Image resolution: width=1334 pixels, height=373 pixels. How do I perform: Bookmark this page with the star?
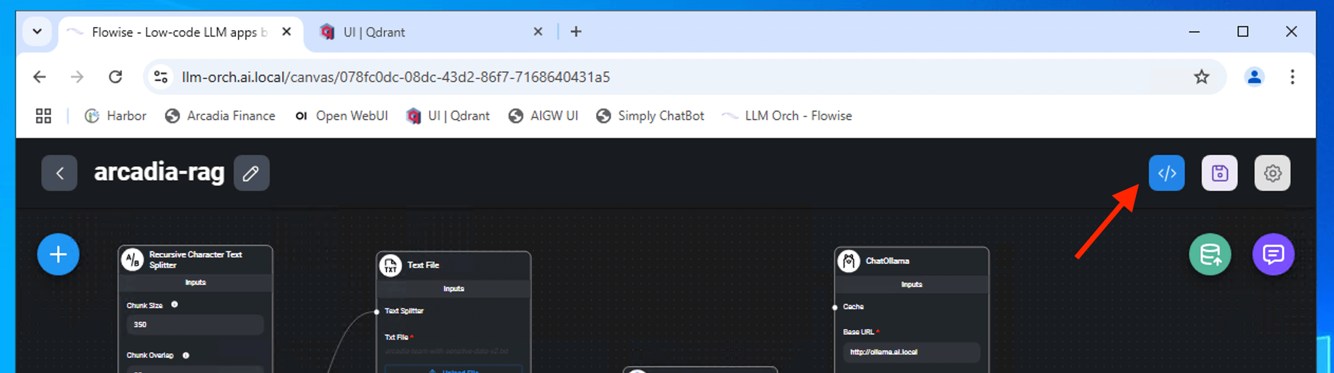point(1201,77)
